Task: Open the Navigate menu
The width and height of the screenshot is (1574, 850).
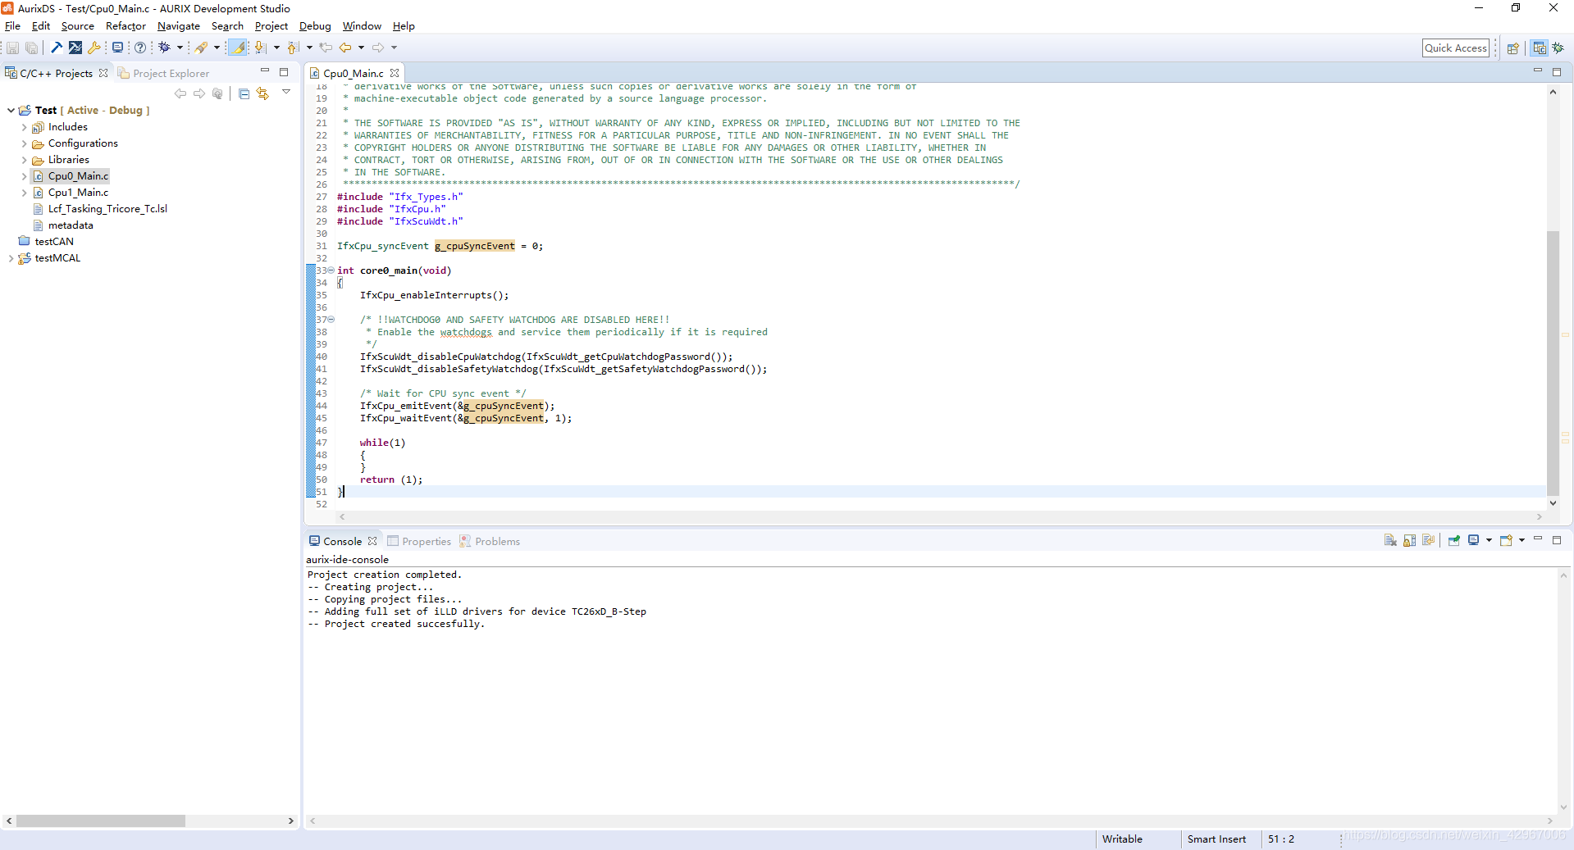Action: tap(179, 26)
